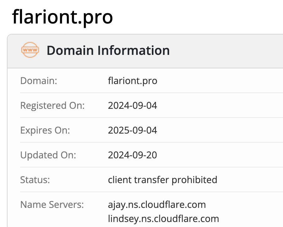The height and width of the screenshot is (227, 283).
Task: Click client transfer prohibited status text
Action: (163, 180)
